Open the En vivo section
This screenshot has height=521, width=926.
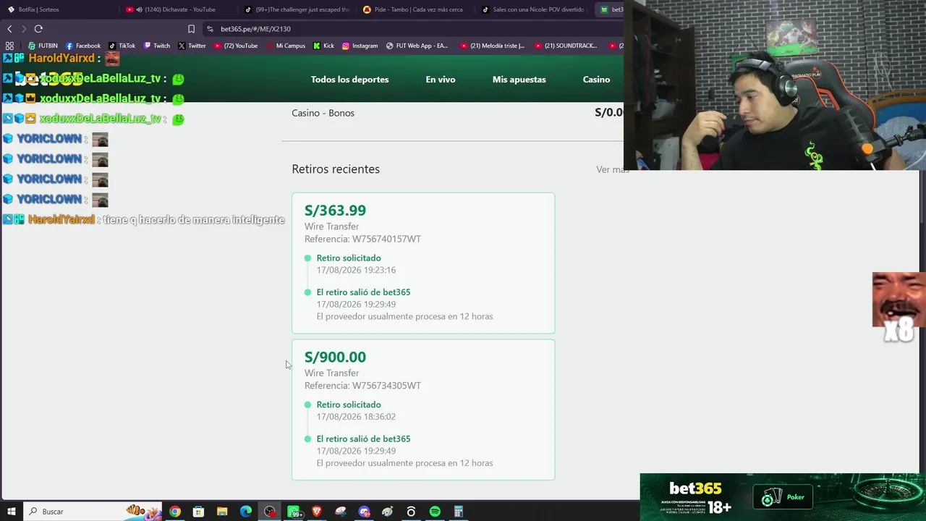pos(441,80)
